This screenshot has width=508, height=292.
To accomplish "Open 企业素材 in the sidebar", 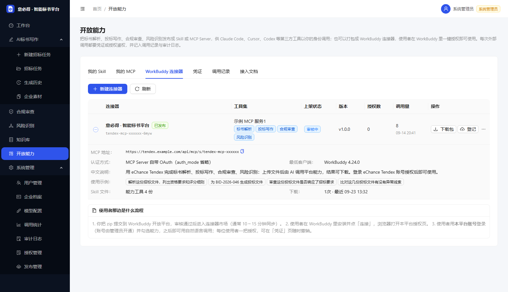I will (x=35, y=96).
